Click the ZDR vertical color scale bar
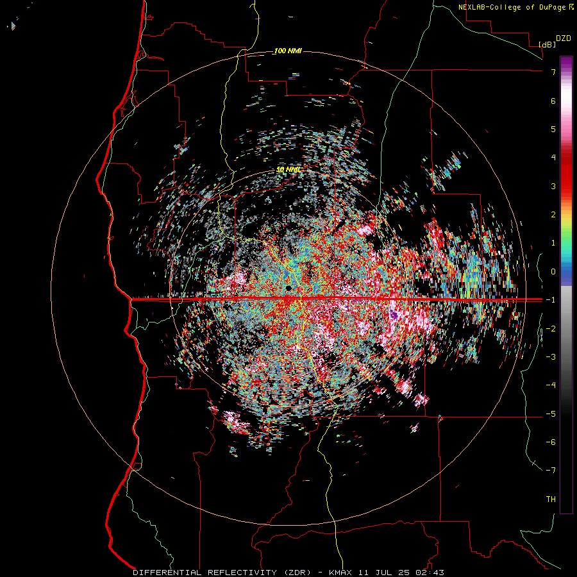The image size is (577, 577). pyautogui.click(x=566, y=285)
